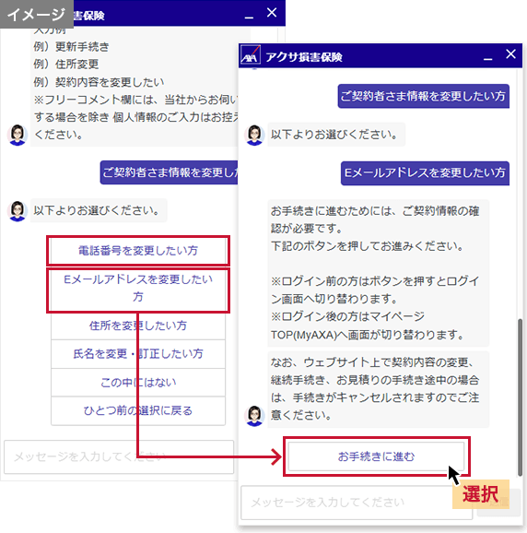Click text 例）住所変更
Image resolution: width=527 pixels, height=533 pixels.
pyautogui.click(x=66, y=65)
